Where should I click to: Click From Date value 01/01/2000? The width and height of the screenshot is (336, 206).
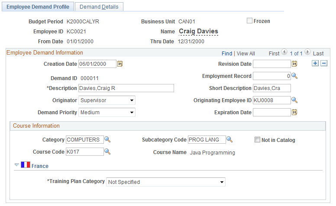[x=80, y=41]
